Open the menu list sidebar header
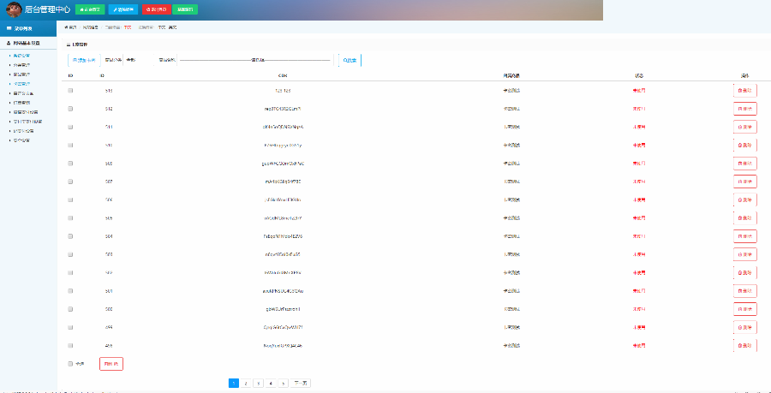Image resolution: width=771 pixels, height=393 pixels. coord(28,28)
